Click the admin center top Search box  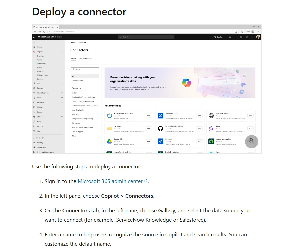pos(146,37)
